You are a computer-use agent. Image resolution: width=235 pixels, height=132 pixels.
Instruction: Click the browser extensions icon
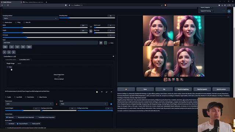219,5
